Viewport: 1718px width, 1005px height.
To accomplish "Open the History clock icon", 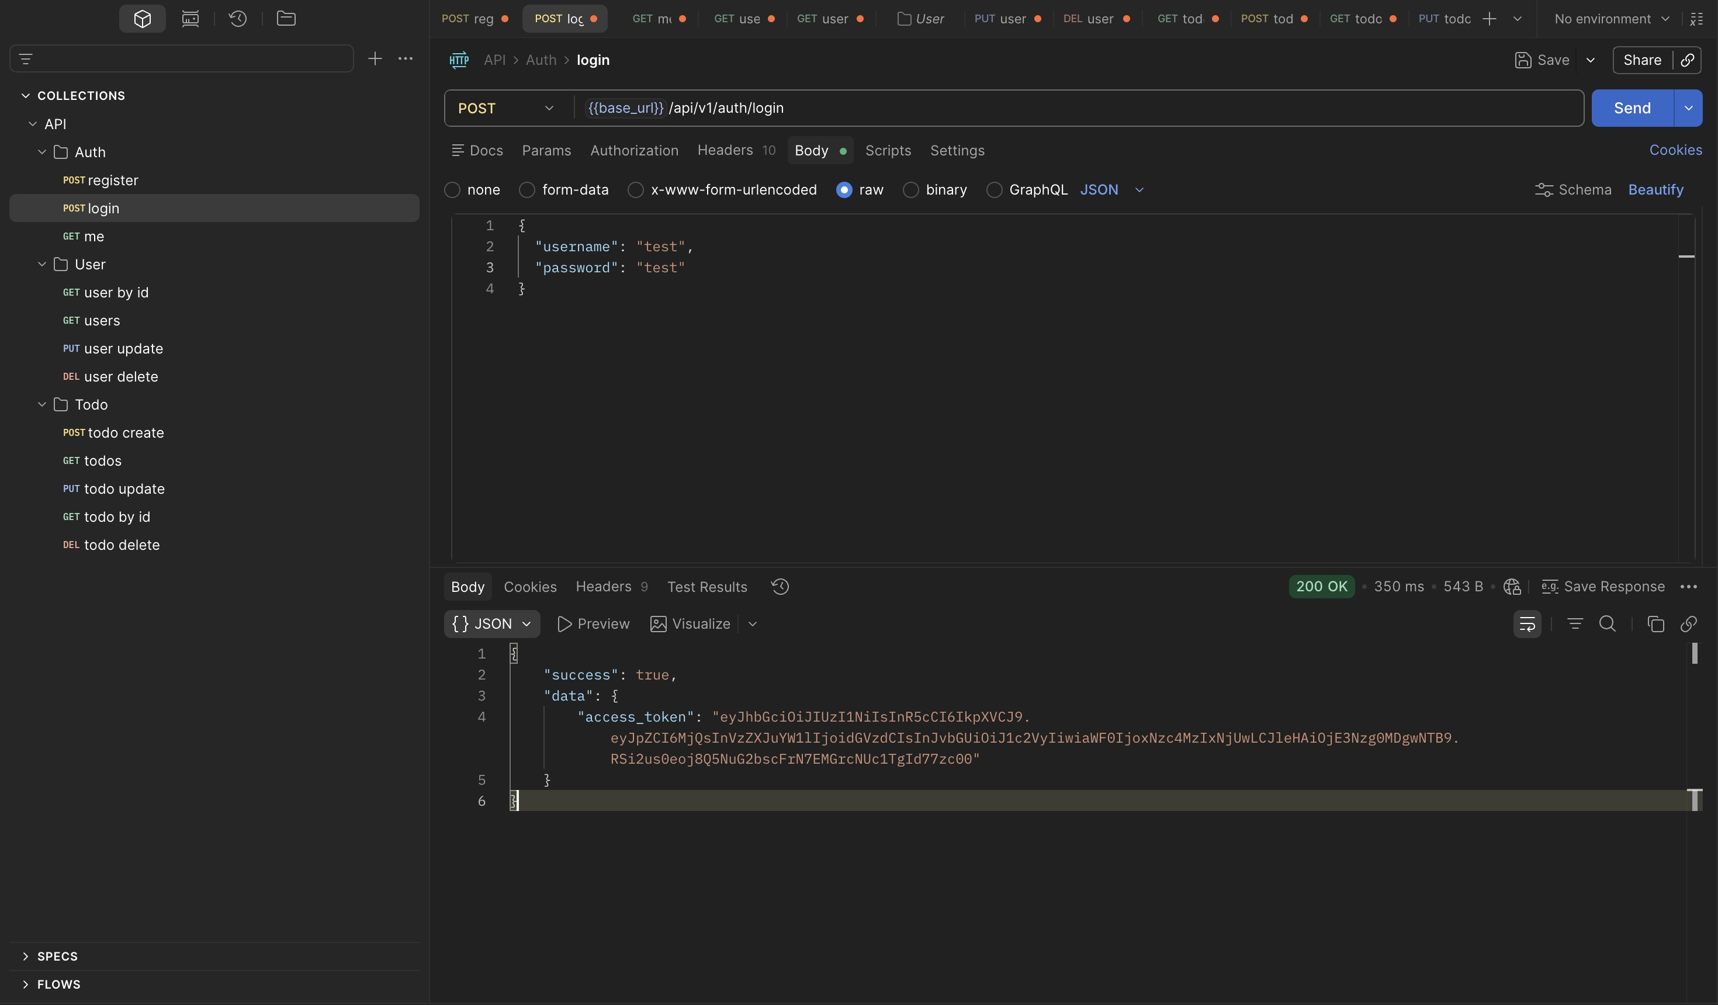I will 238,19.
